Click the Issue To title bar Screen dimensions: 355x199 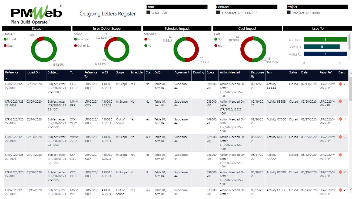tap(317, 28)
